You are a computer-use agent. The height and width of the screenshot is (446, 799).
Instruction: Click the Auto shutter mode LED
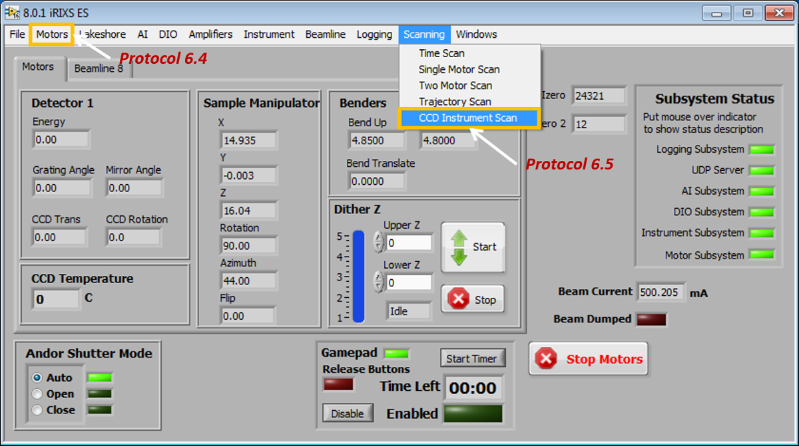pos(100,378)
